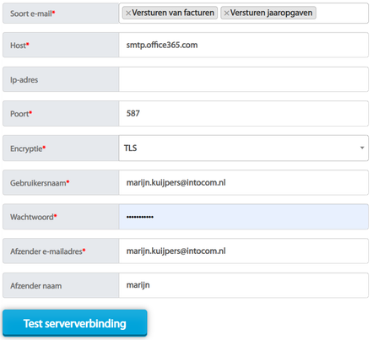Select the Afzender naam field with marijn
Viewport: 373px width, 340px height.
pyautogui.click(x=244, y=285)
